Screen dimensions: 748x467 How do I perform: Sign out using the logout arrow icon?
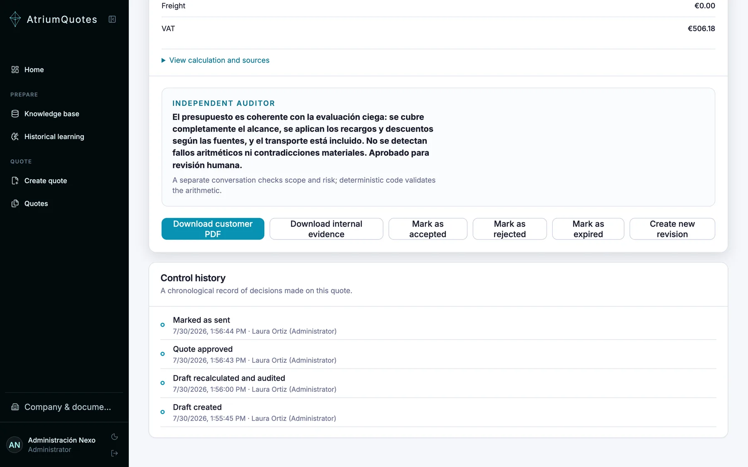click(x=115, y=453)
